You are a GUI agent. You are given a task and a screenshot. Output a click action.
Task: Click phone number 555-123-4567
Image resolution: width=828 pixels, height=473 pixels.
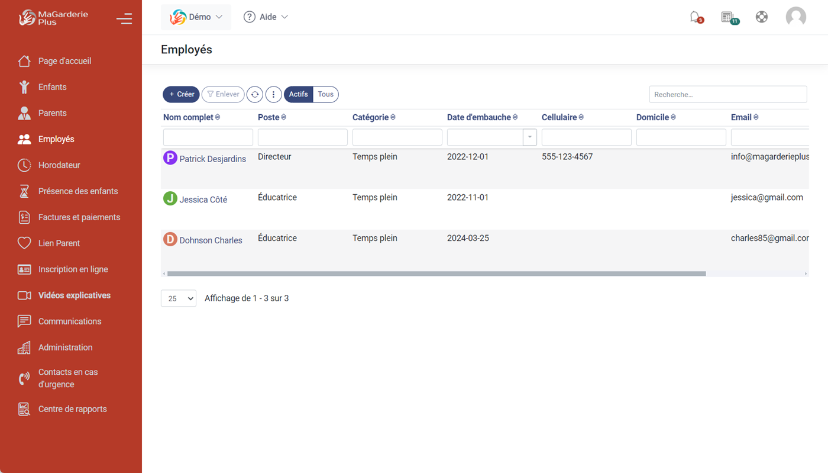(x=567, y=157)
